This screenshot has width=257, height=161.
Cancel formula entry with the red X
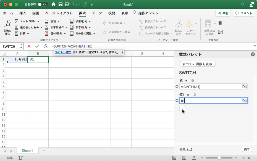29,46
